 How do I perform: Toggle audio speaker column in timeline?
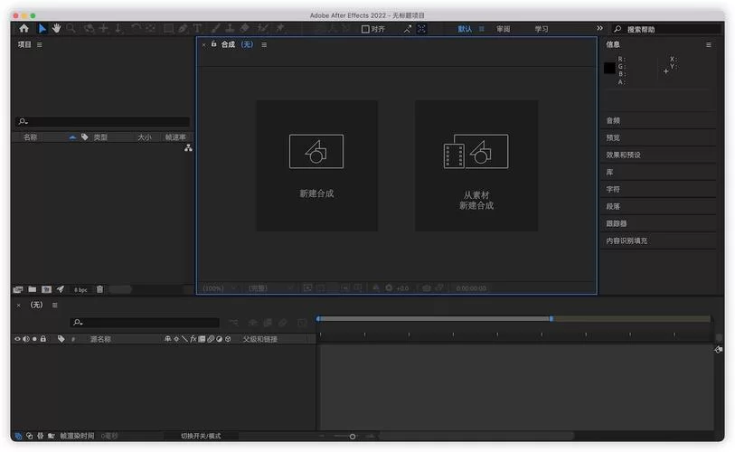(26, 338)
